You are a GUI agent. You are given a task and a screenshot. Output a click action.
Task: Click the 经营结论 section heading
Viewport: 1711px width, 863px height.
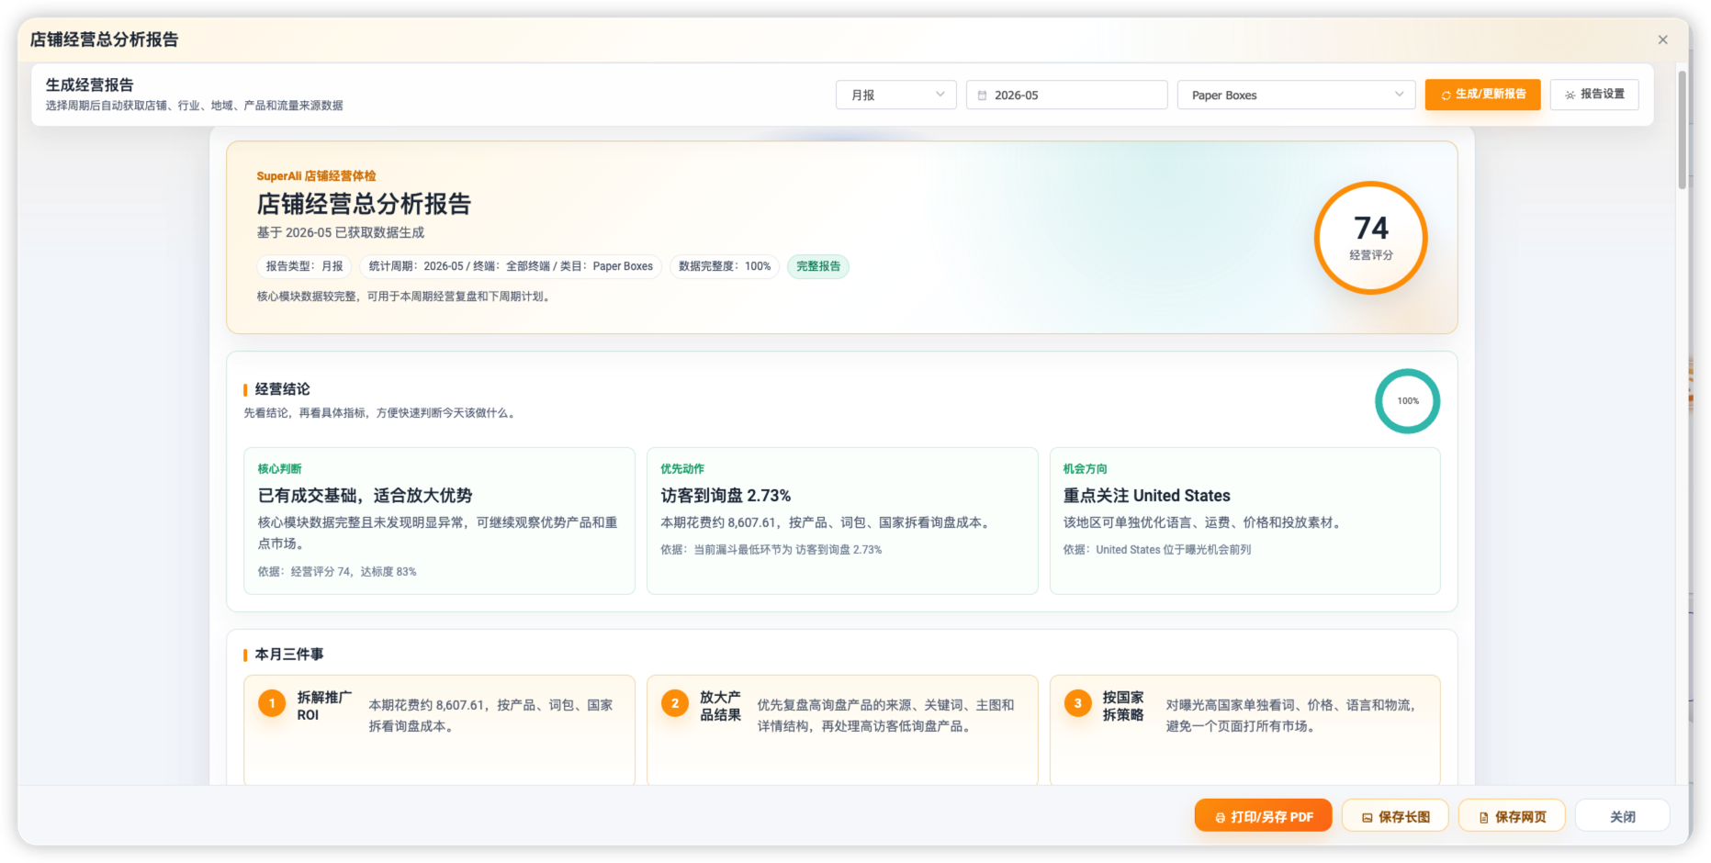coord(282,389)
